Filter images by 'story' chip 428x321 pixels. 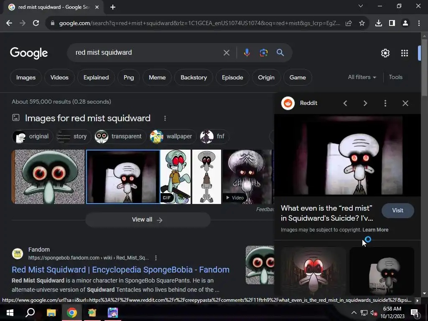[x=73, y=137]
